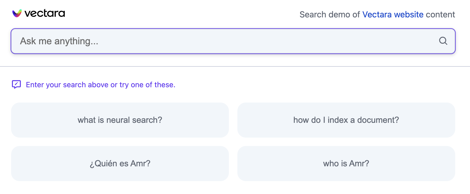Pick the neural search example question
Image resolution: width=470 pixels, height=194 pixels.
(x=120, y=120)
